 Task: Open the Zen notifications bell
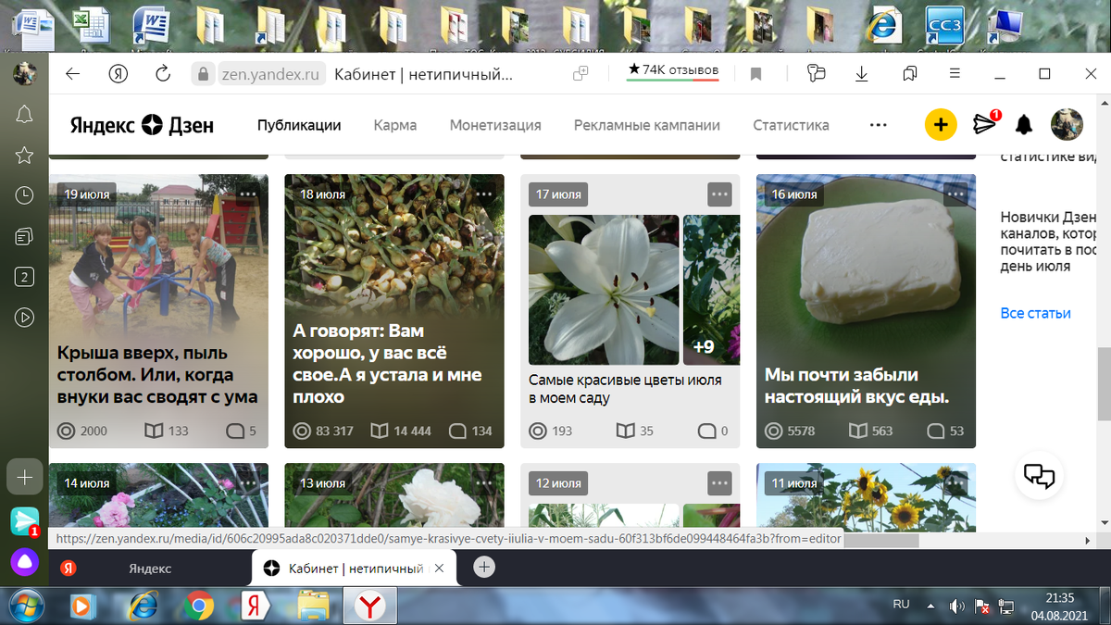1024,124
